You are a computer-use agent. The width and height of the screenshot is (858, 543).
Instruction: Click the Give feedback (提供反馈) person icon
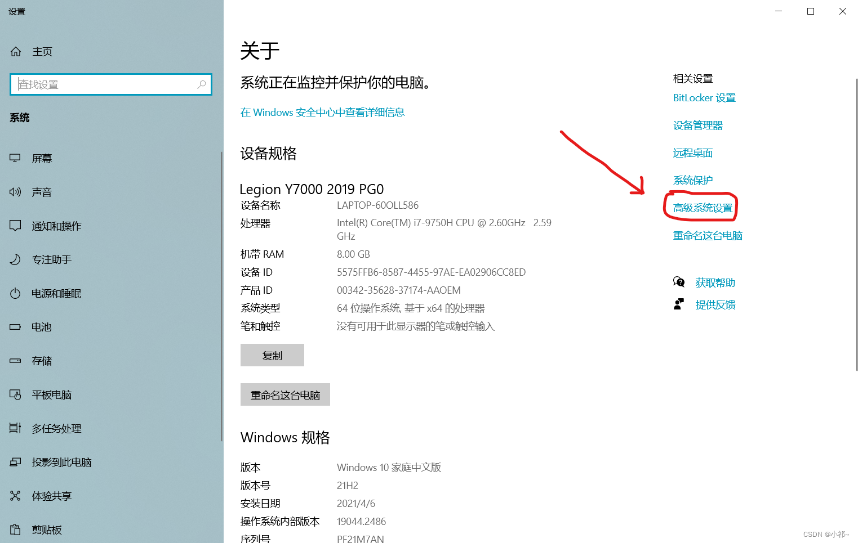[x=679, y=304]
